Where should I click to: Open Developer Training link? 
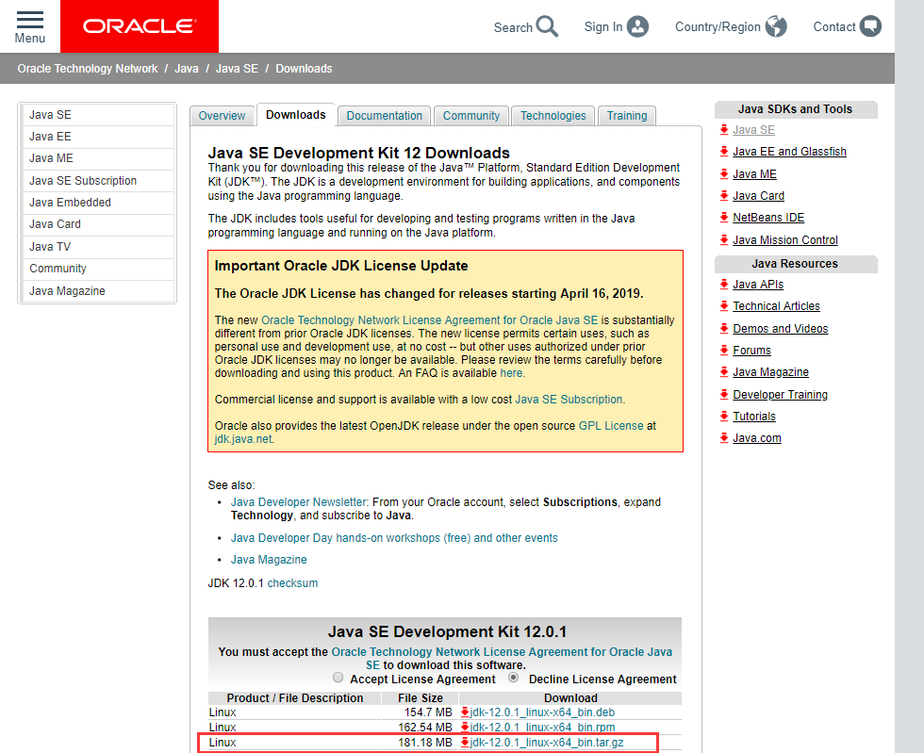781,394
